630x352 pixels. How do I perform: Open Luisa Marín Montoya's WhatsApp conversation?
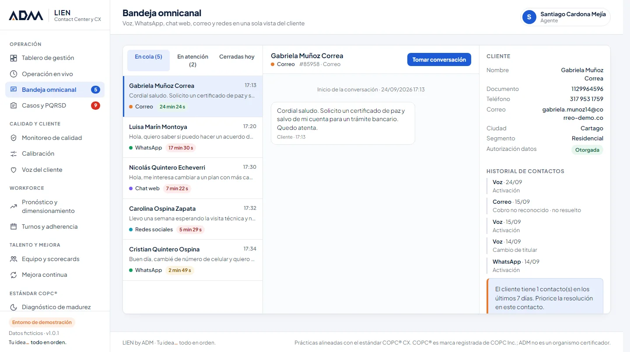coord(193,137)
